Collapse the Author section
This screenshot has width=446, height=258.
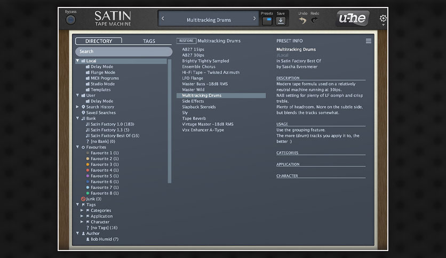(77, 233)
